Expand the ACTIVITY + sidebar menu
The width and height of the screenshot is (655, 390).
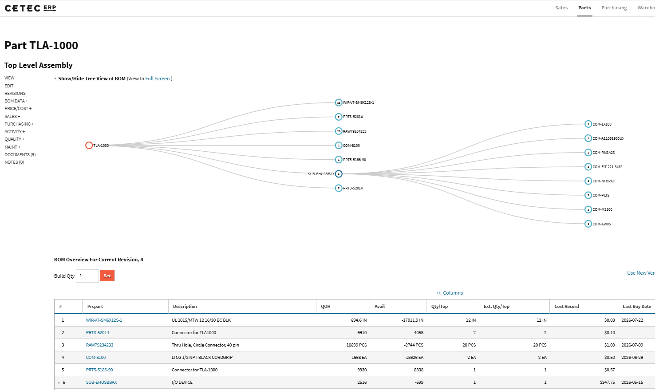15,132
